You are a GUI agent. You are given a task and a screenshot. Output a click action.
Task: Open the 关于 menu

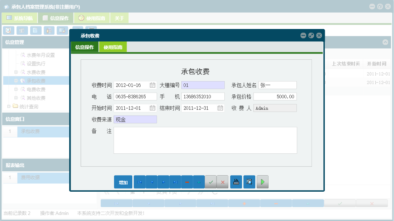pyautogui.click(x=119, y=18)
